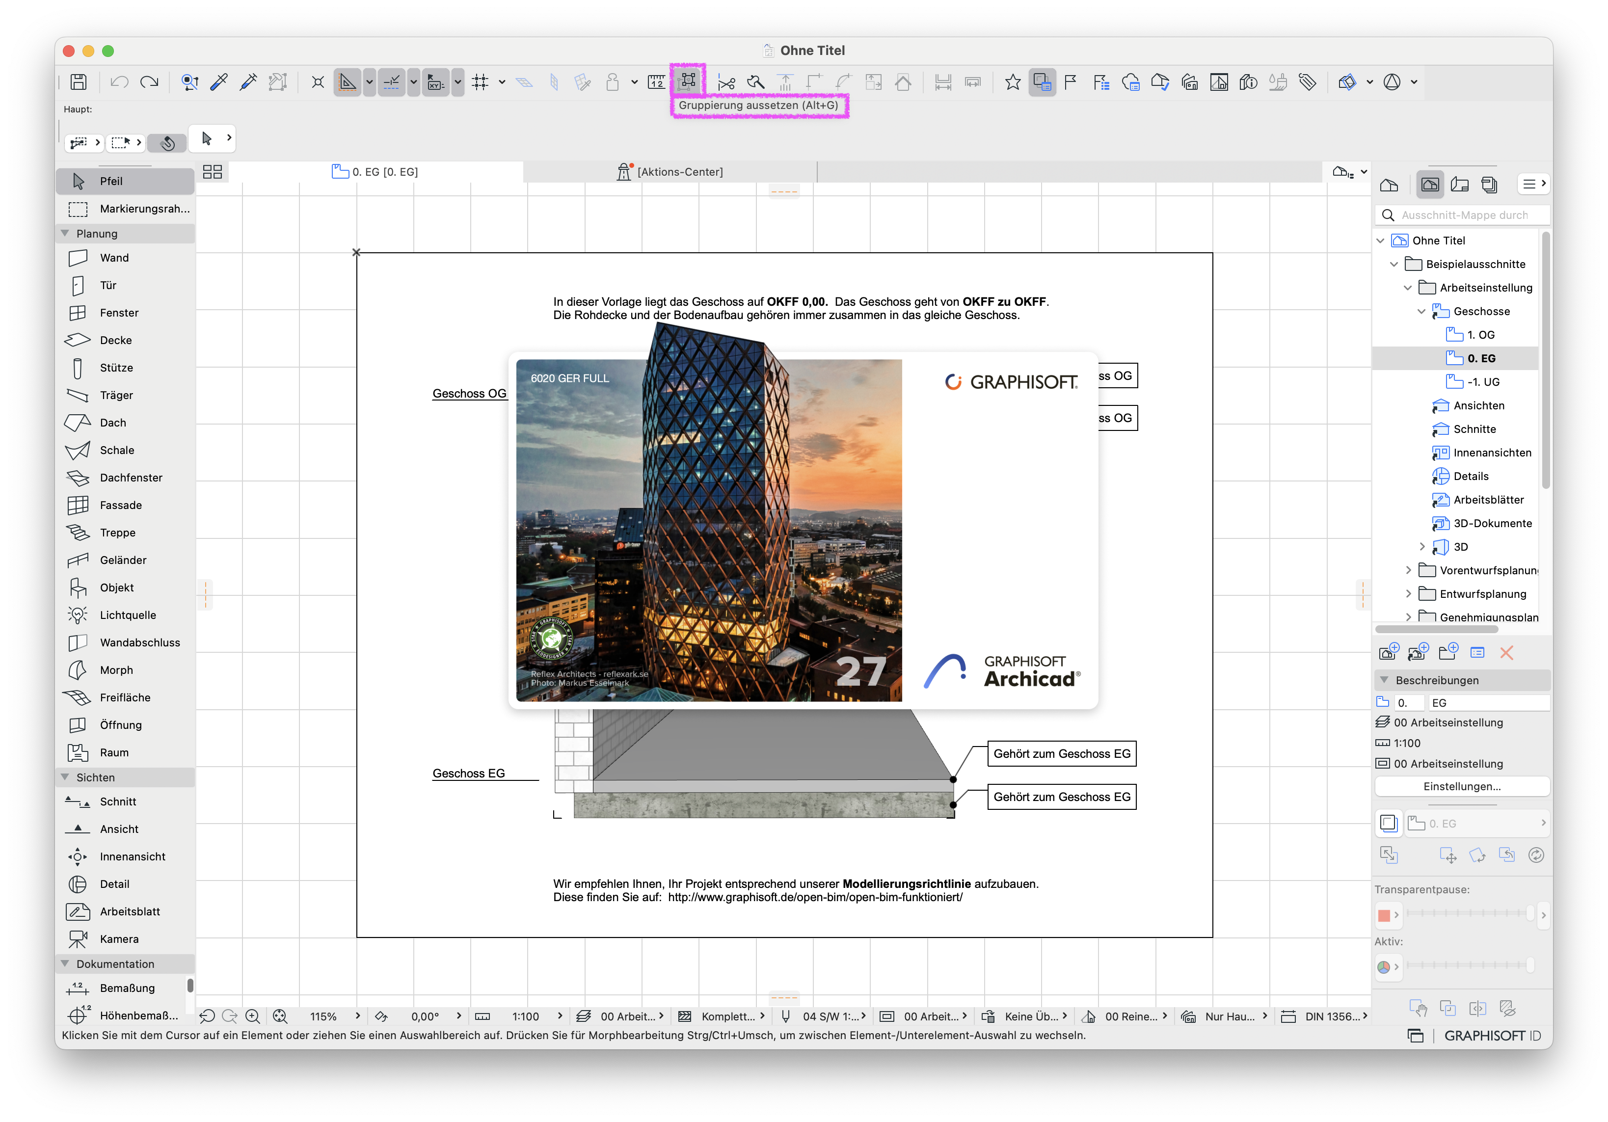
Task: Click the fit-in-window zoom icon
Action: (x=280, y=1016)
